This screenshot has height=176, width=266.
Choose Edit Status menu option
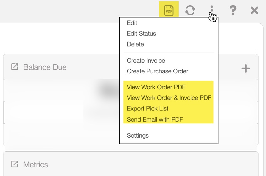click(141, 34)
